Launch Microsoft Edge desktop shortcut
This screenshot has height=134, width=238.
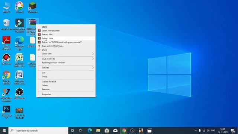(x=19, y=43)
